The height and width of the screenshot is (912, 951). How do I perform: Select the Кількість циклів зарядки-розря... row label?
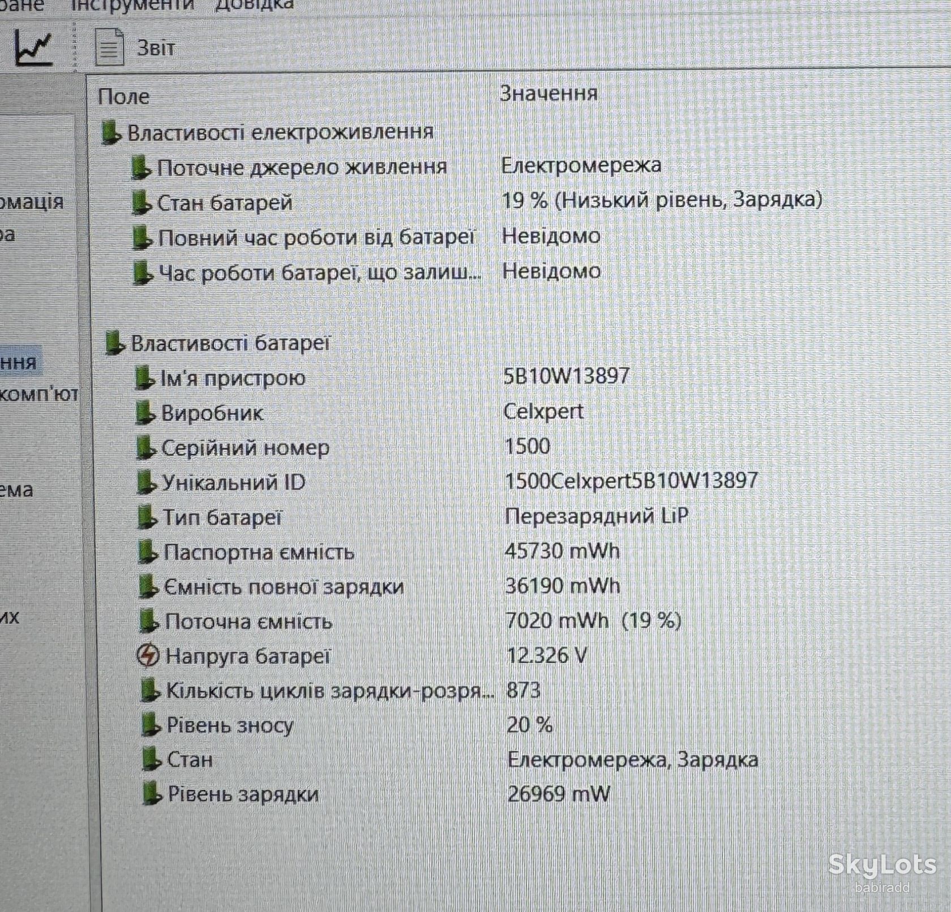click(330, 691)
